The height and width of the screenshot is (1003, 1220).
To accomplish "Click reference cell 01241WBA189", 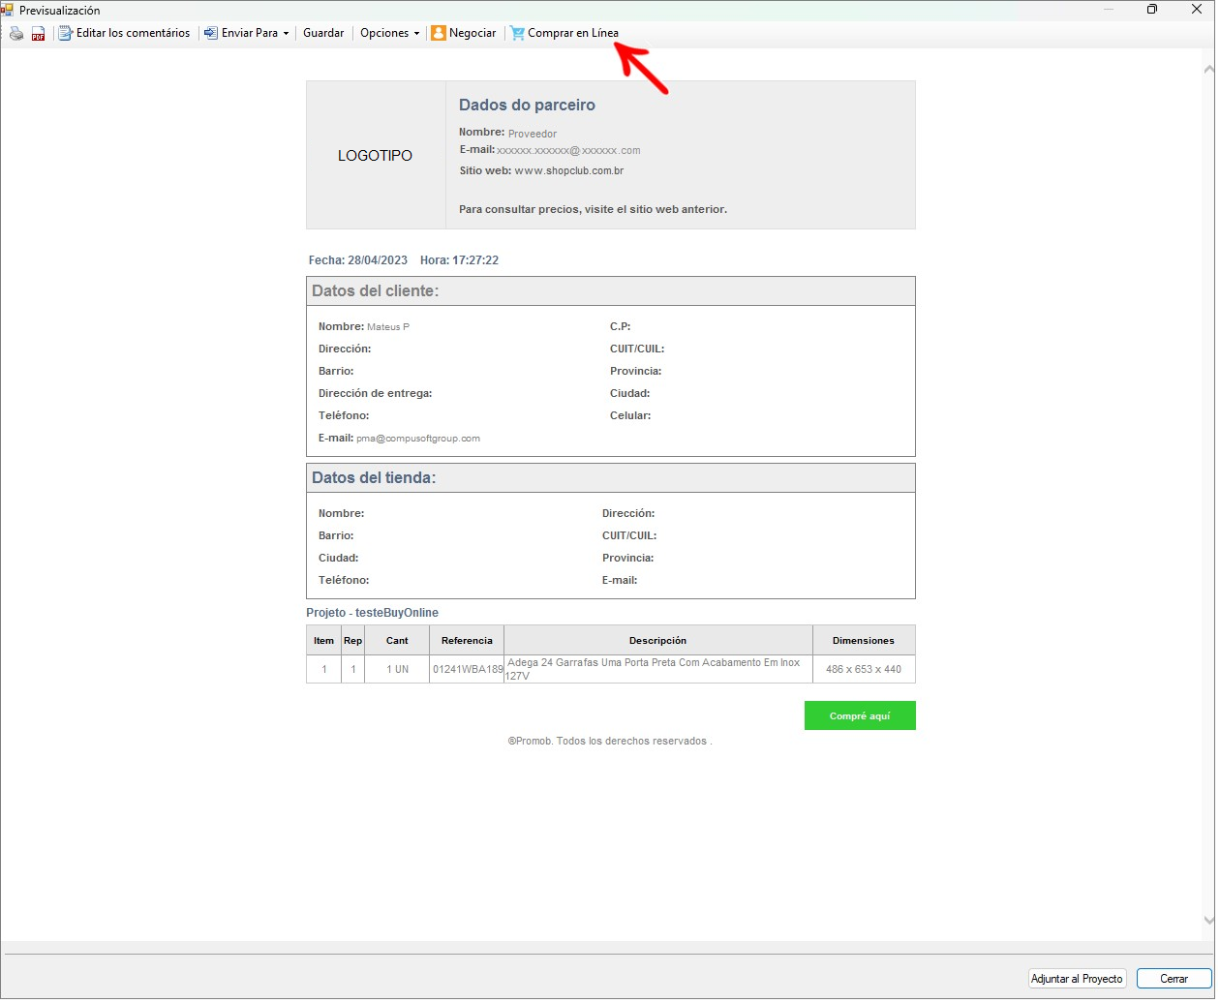I will (468, 670).
